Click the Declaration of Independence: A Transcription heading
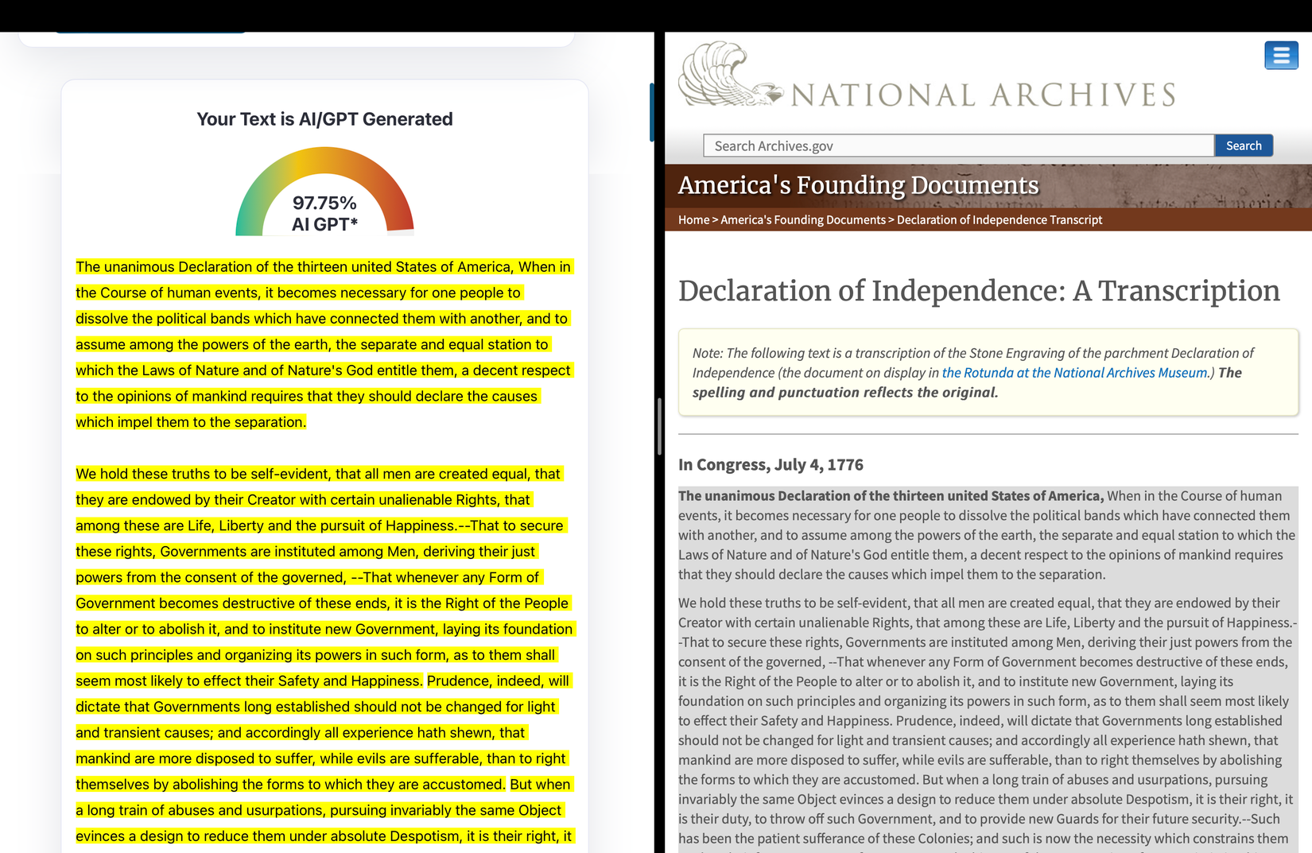Viewport: 1312px width, 853px height. click(x=979, y=291)
